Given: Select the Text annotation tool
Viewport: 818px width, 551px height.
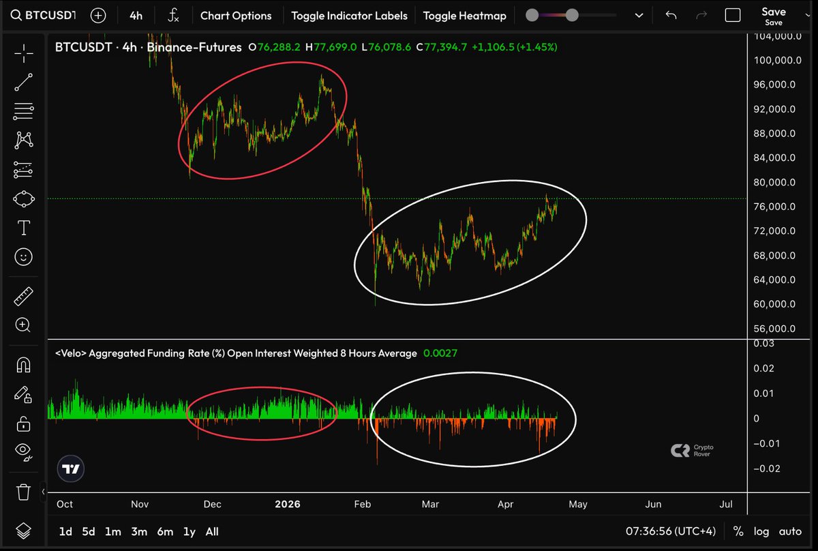Looking at the screenshot, I should tap(23, 228).
